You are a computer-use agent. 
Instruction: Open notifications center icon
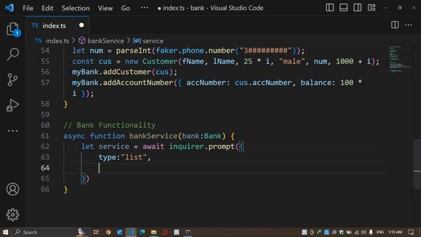click(x=411, y=232)
